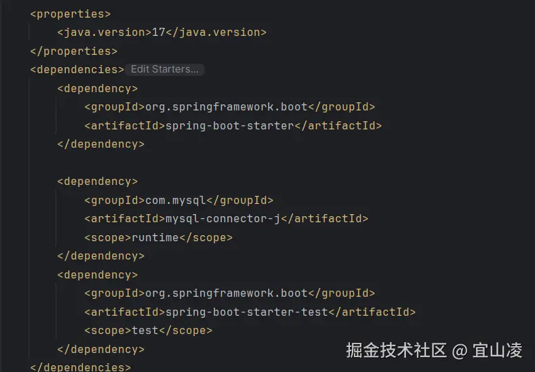Click the opening dependencies tag
Image resolution: width=535 pixels, height=372 pixels.
pyautogui.click(x=77, y=69)
